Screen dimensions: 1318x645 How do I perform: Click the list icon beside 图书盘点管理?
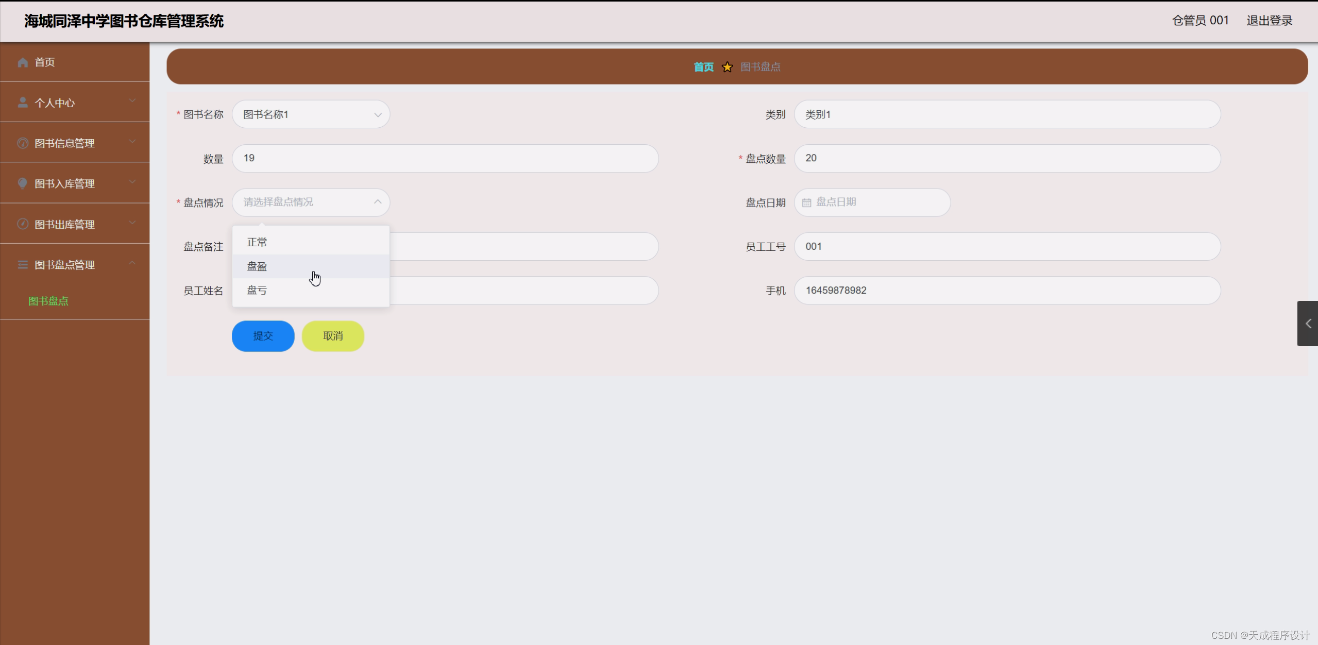[x=23, y=265]
